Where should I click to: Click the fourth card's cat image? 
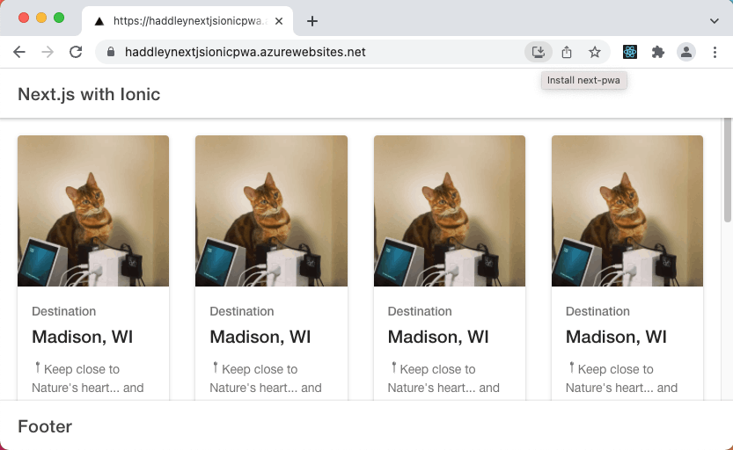tap(627, 211)
